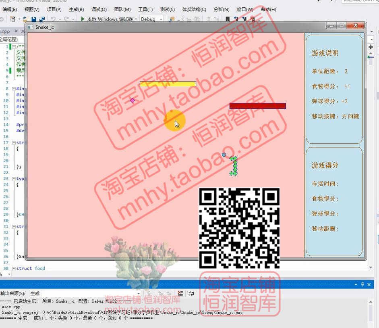This screenshot has width=379, height=328.
Task: Collapse the typedef block at line 23
Action: click(x=14, y=179)
